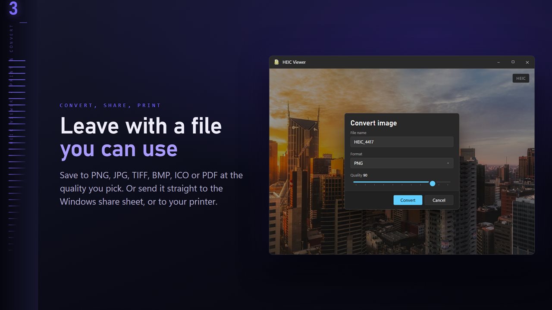Click the 'Convert image' dialog title
This screenshot has width=552, height=310.
[373, 123]
